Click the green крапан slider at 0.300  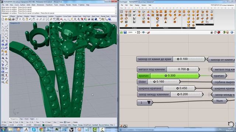pos(169,76)
